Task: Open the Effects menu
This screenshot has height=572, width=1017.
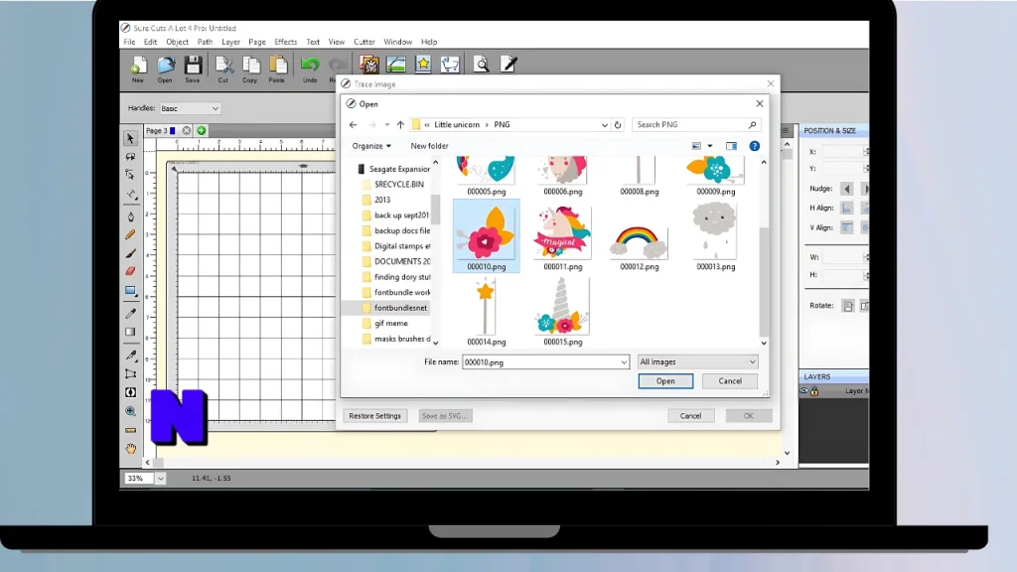Action: point(285,42)
